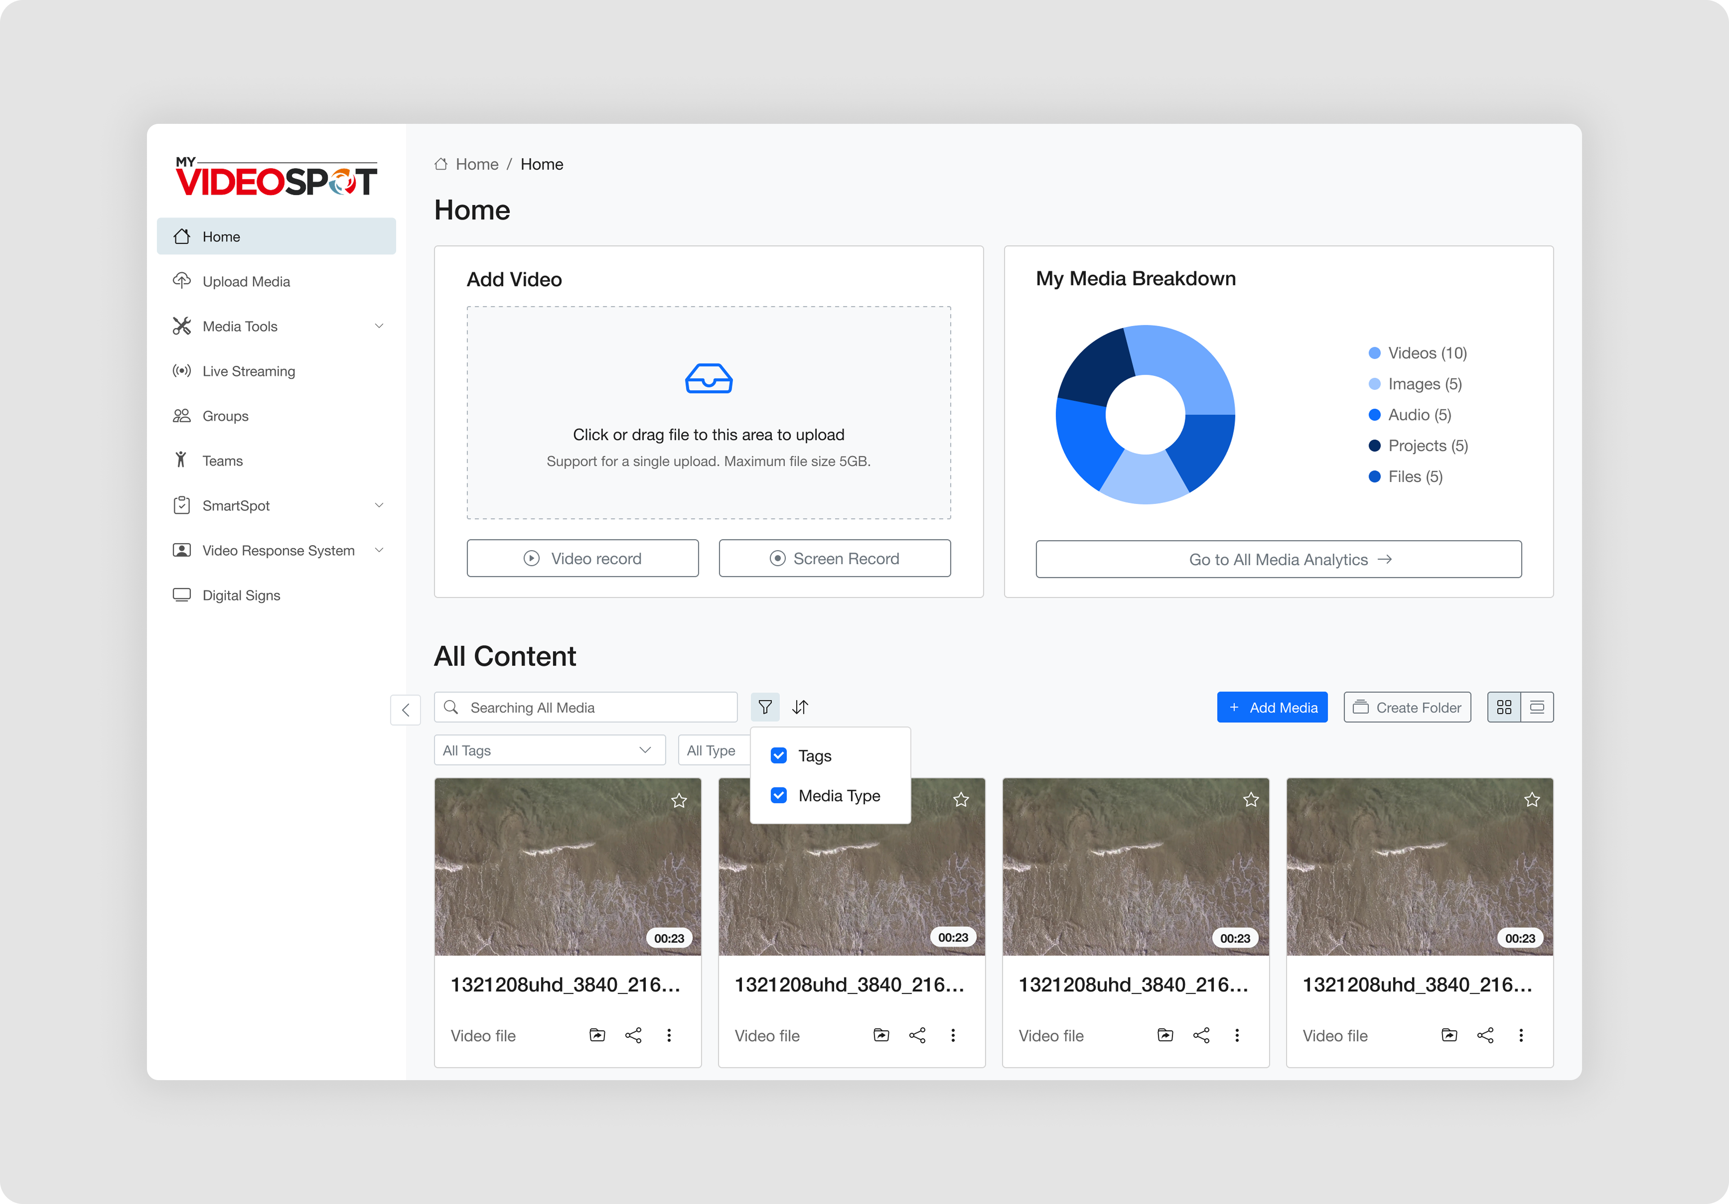
Task: Click the sort arrows icon
Action: point(800,707)
